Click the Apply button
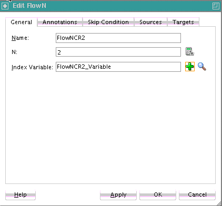 (x=118, y=194)
